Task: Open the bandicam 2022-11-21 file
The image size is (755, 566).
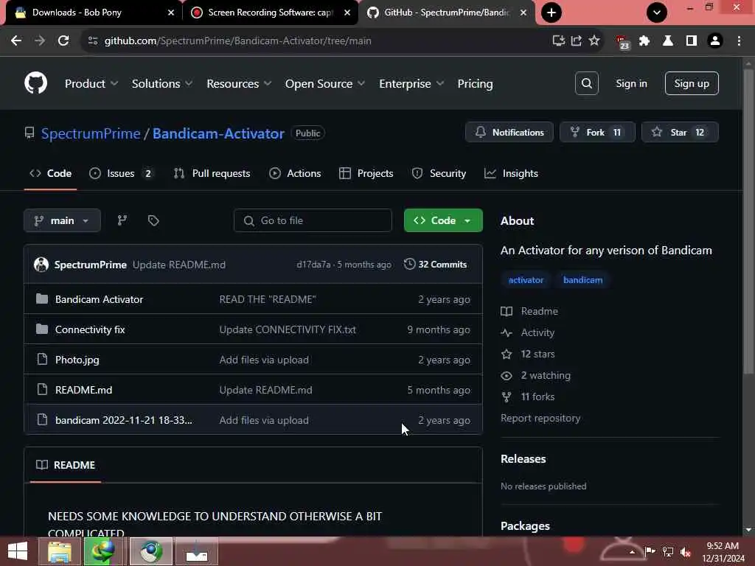Action: (x=123, y=420)
